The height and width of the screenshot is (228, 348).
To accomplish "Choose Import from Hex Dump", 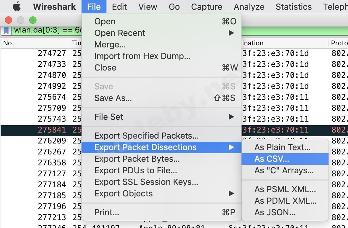I will 142,56.
